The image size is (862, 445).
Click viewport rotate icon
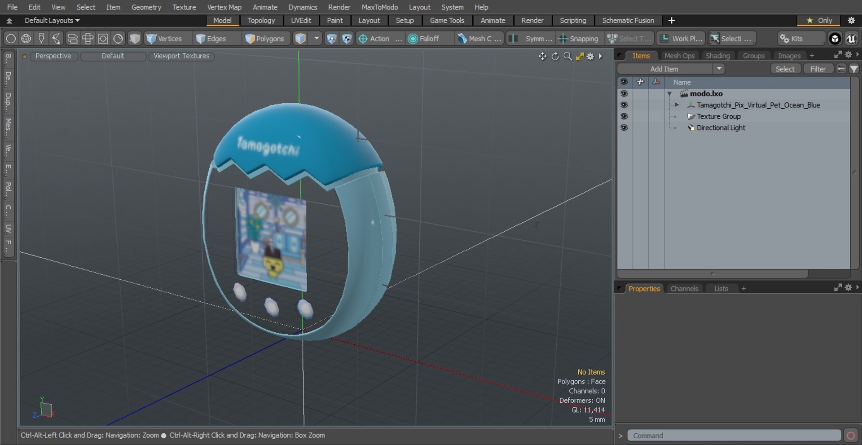[555, 56]
